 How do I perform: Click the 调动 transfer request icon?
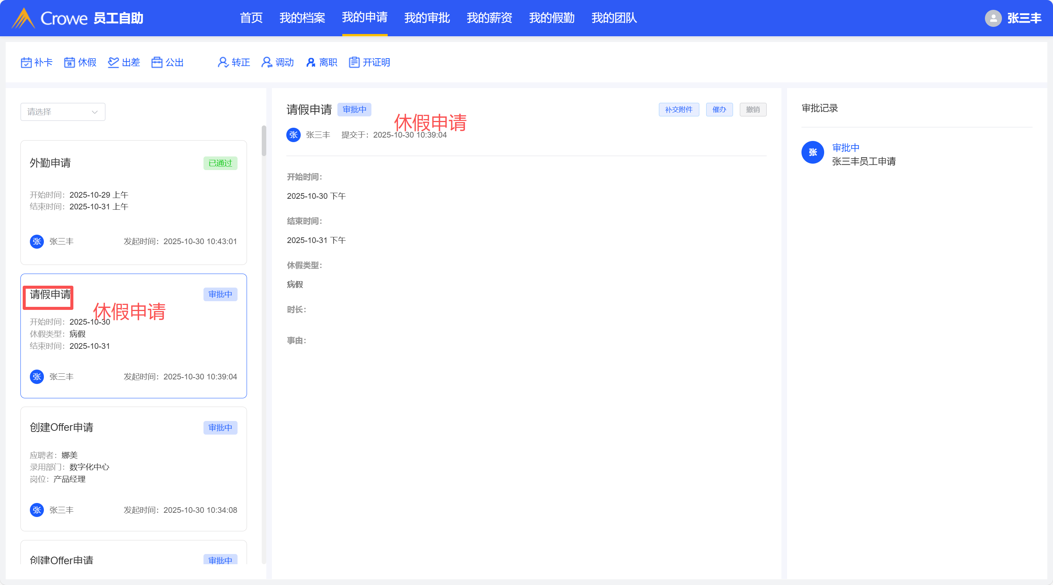(277, 62)
